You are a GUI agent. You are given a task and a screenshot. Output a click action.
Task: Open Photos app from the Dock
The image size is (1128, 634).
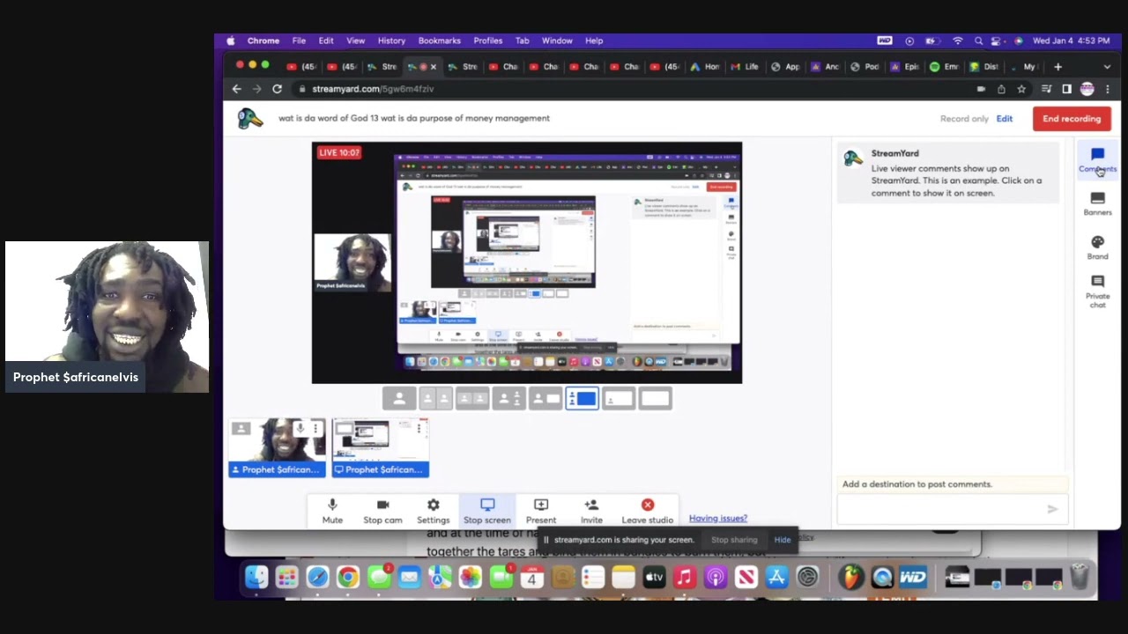click(x=471, y=578)
